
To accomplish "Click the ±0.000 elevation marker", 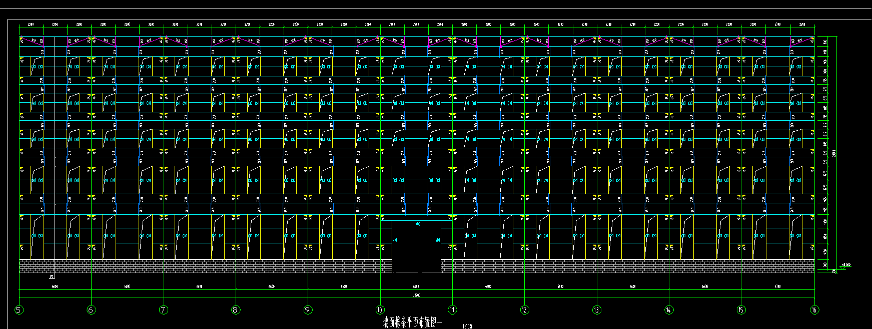I will [846, 265].
